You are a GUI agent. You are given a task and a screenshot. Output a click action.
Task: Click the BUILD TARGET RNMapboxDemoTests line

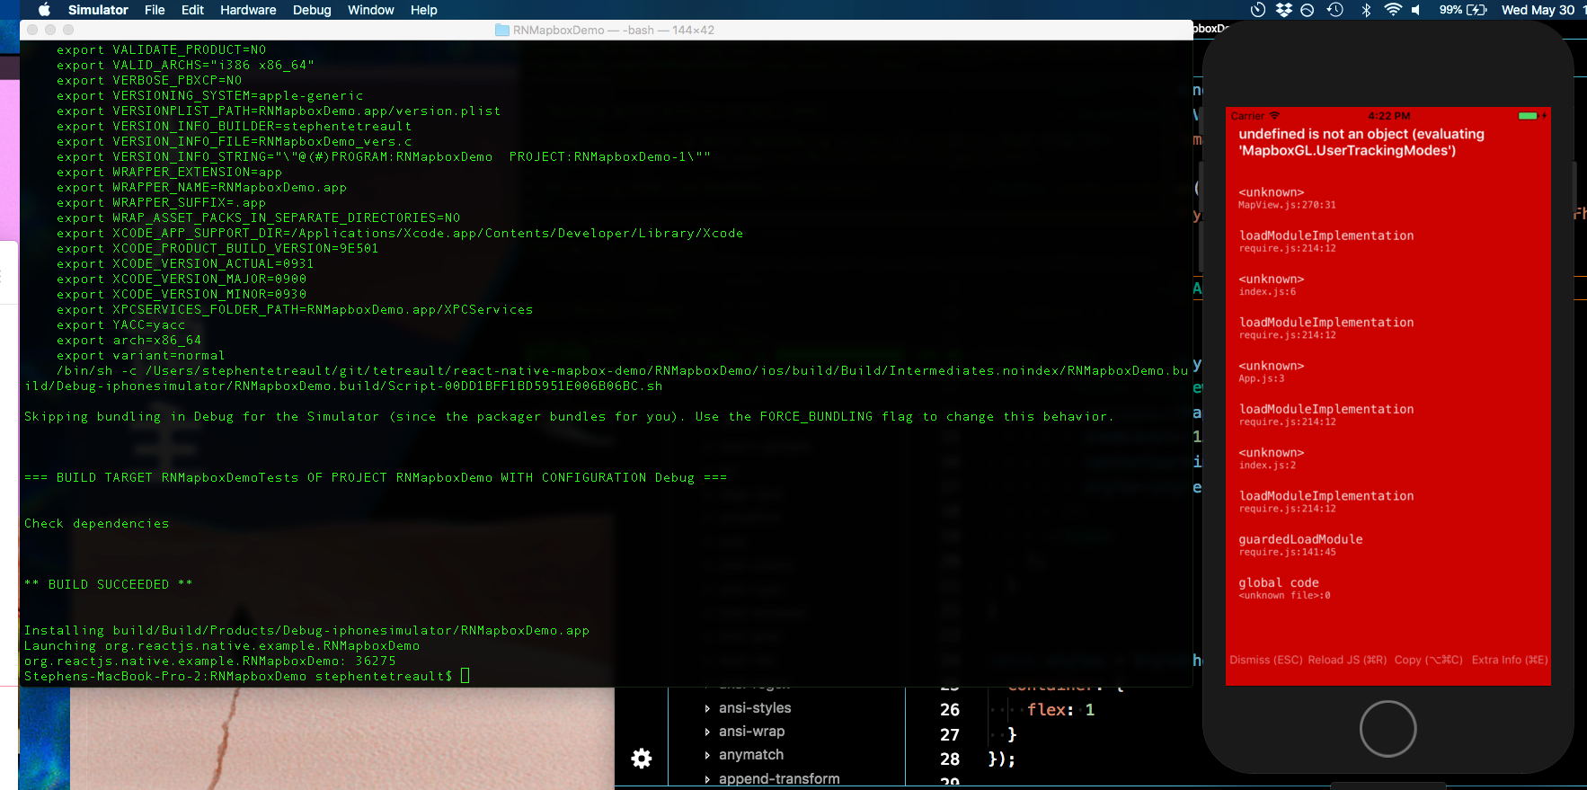click(376, 477)
